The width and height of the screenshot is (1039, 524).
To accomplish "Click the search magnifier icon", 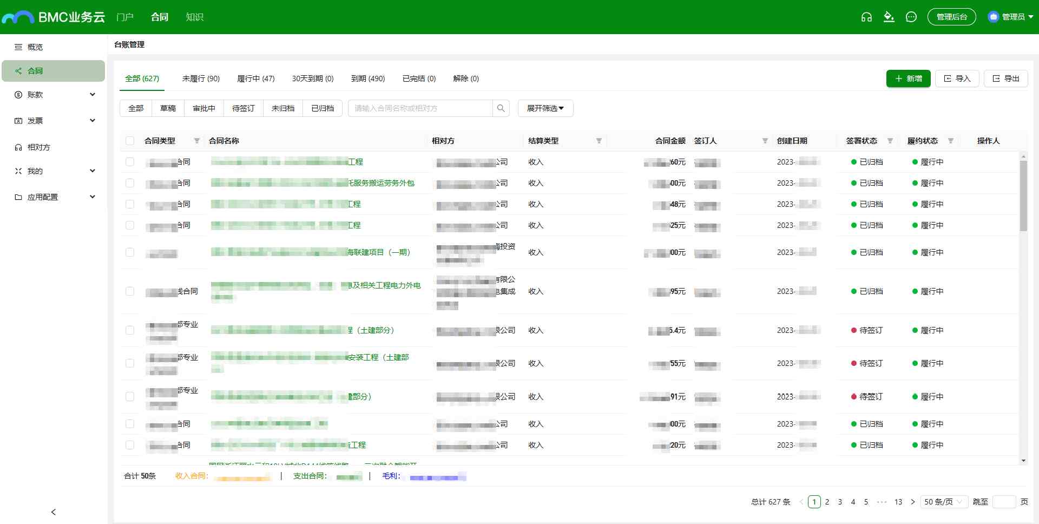I will pos(501,108).
